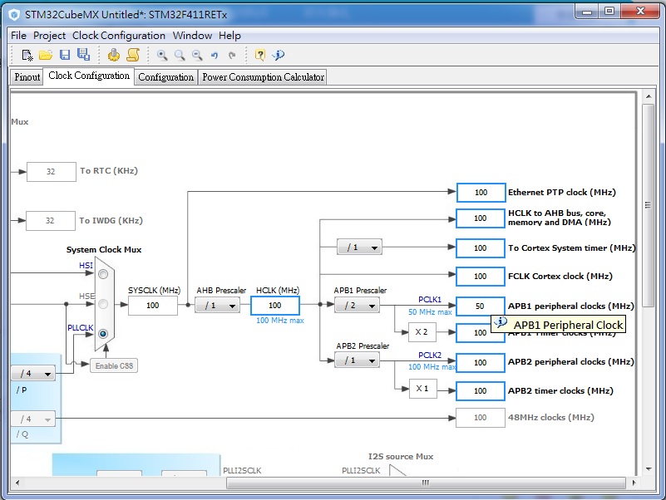Select the Clock Configuration tab
The width and height of the screenshot is (666, 500).
tap(89, 76)
